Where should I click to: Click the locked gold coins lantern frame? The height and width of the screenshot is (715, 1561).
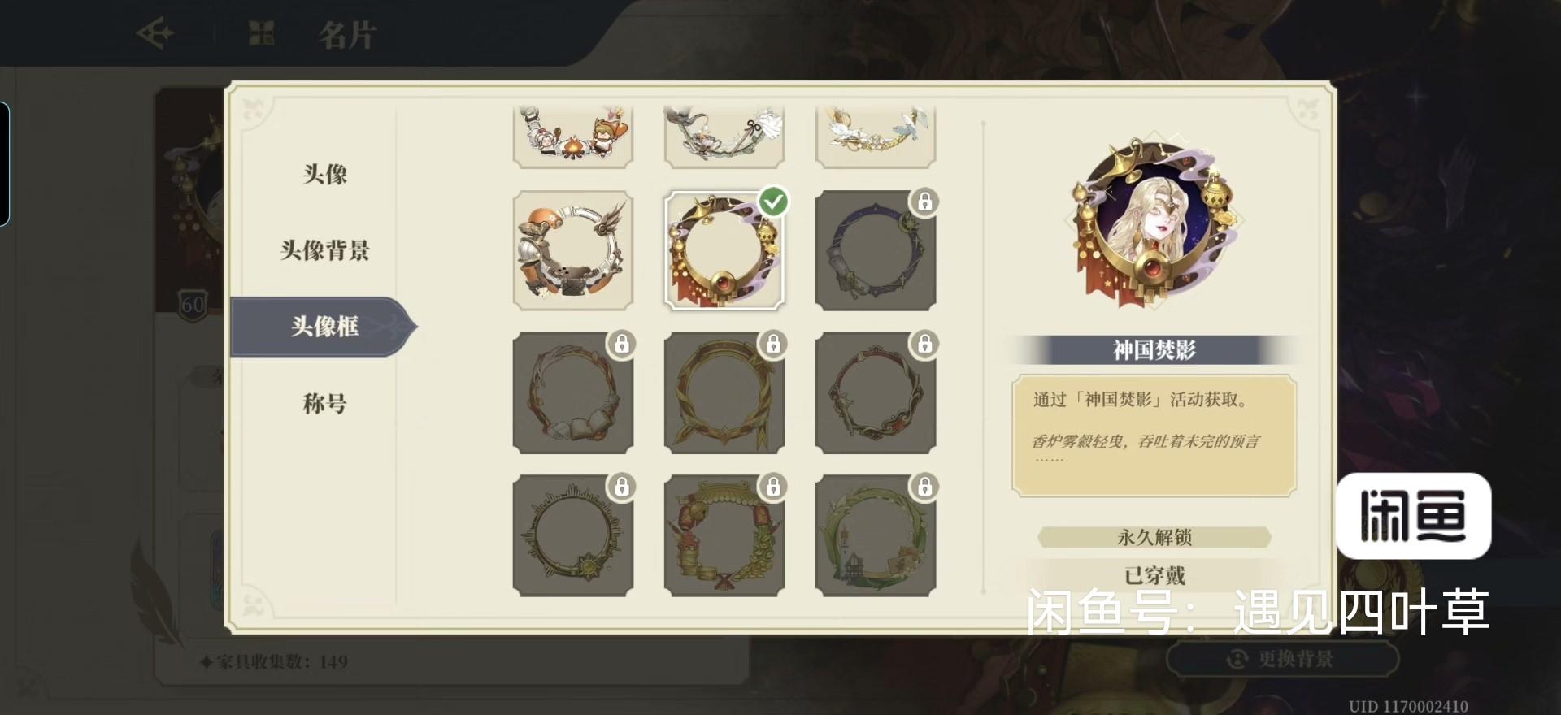coord(724,535)
